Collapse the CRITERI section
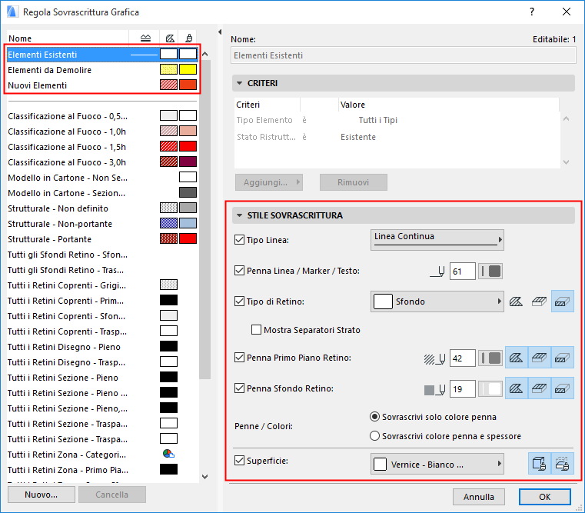The image size is (585, 513). (x=240, y=83)
